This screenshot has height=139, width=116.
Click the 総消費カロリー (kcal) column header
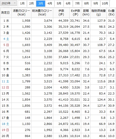[42, 13]
